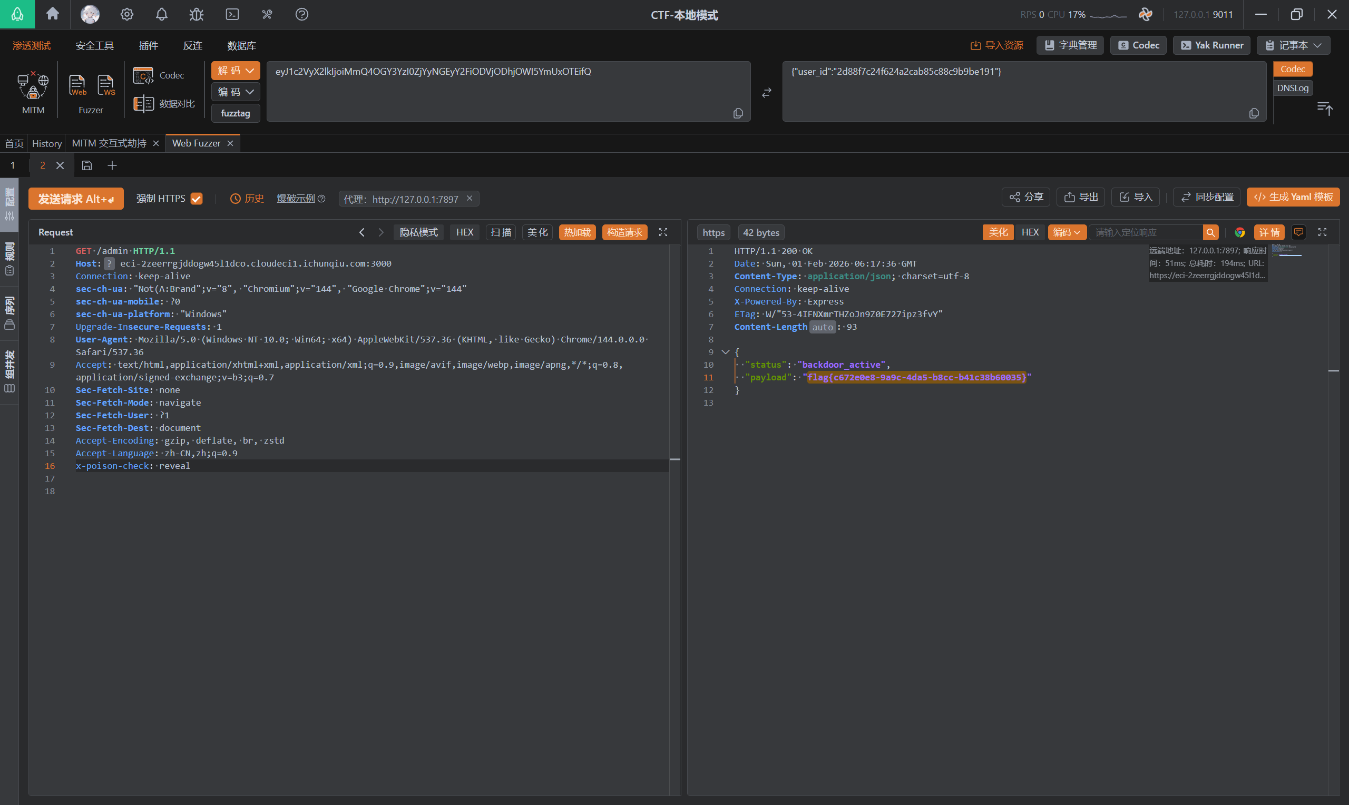Open the bug debug icon
This screenshot has width=1349, height=805.
point(197,14)
